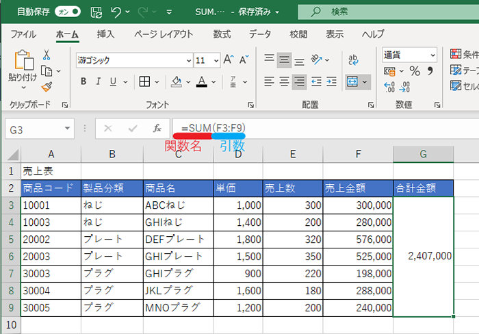This screenshot has width=479, height=334.
Task: Click the decrease indent icon
Action: pyautogui.click(x=316, y=81)
